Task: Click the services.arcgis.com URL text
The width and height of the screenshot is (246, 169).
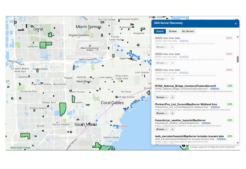Action: (x=192, y=110)
